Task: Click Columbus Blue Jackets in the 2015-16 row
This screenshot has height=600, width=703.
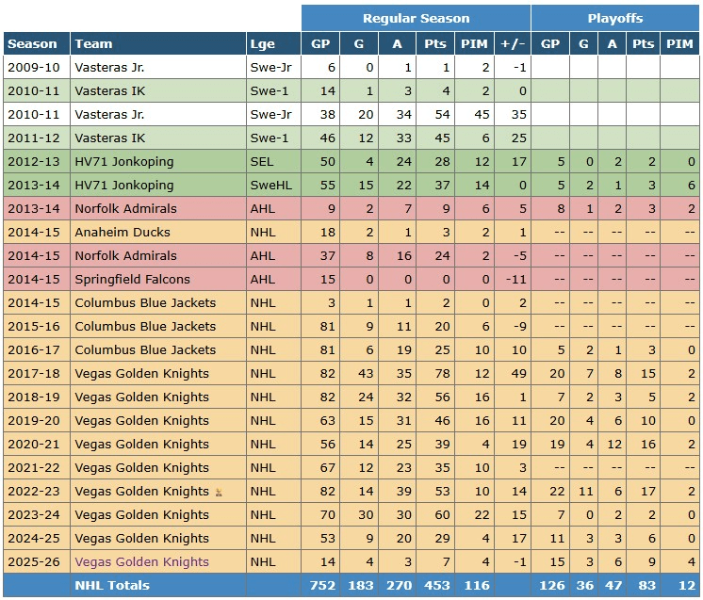Action: (x=145, y=326)
